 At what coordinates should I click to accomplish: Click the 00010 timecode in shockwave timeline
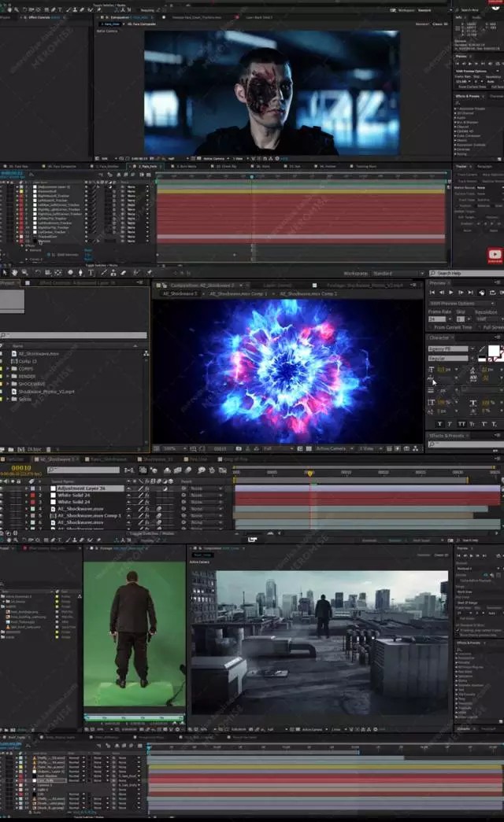click(21, 467)
